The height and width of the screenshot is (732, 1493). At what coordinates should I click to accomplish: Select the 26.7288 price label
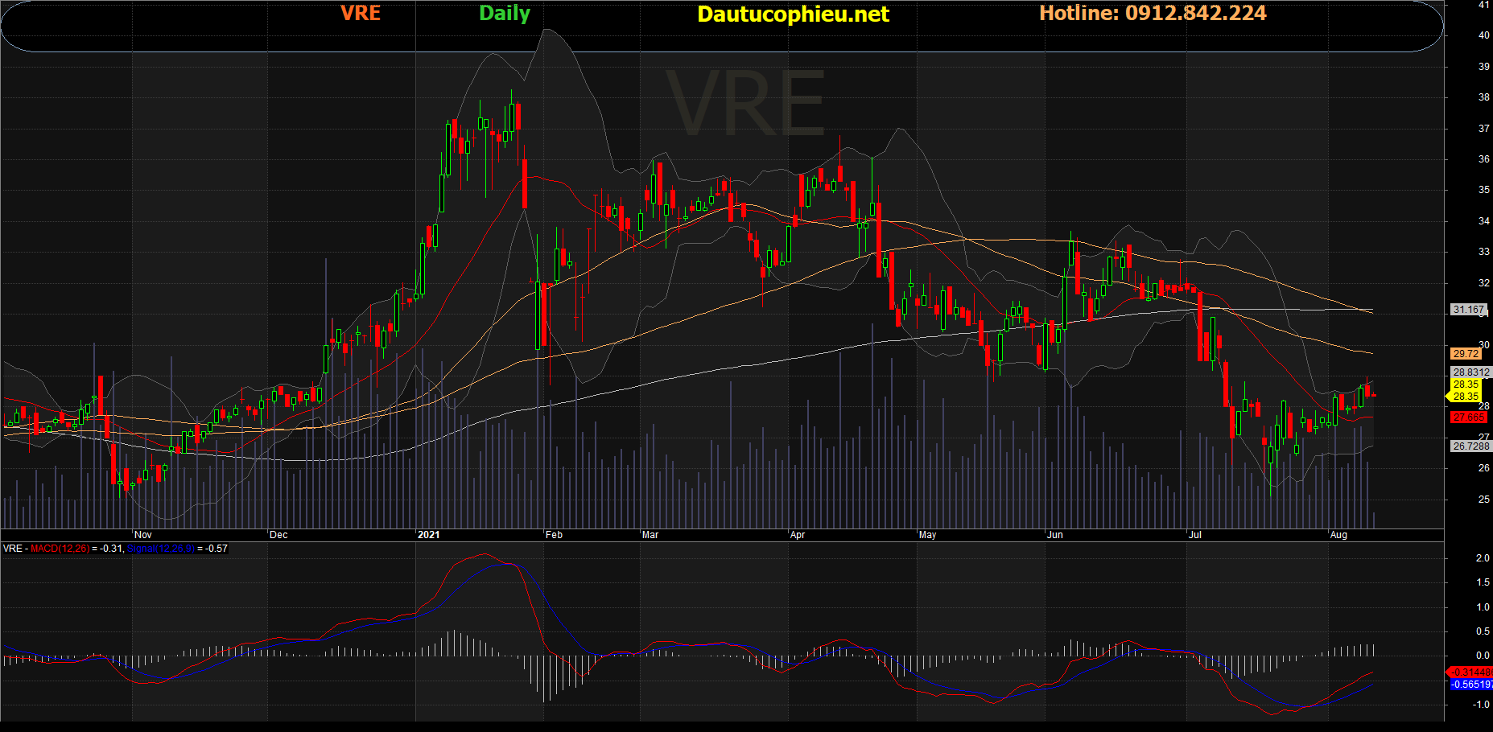click(1470, 446)
